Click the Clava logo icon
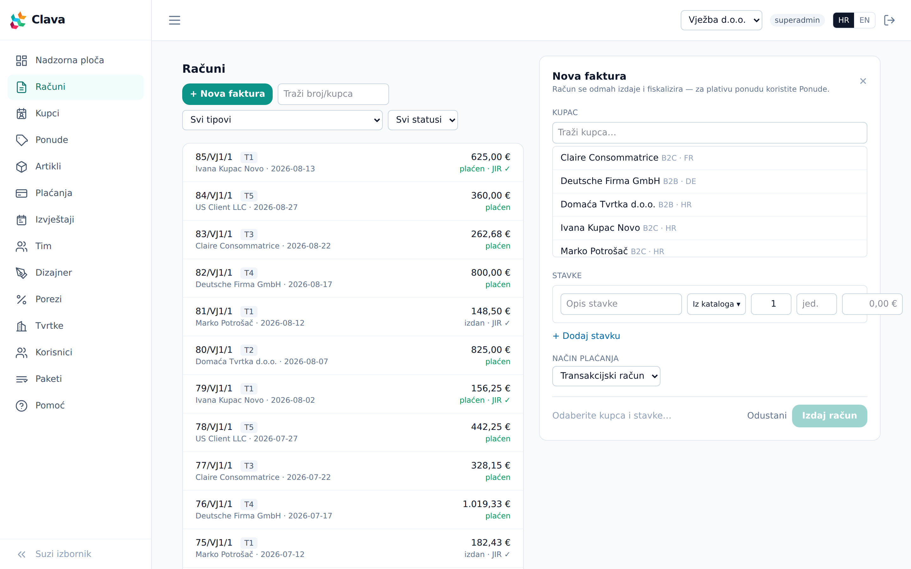This screenshot has height=569, width=911. coord(18,20)
